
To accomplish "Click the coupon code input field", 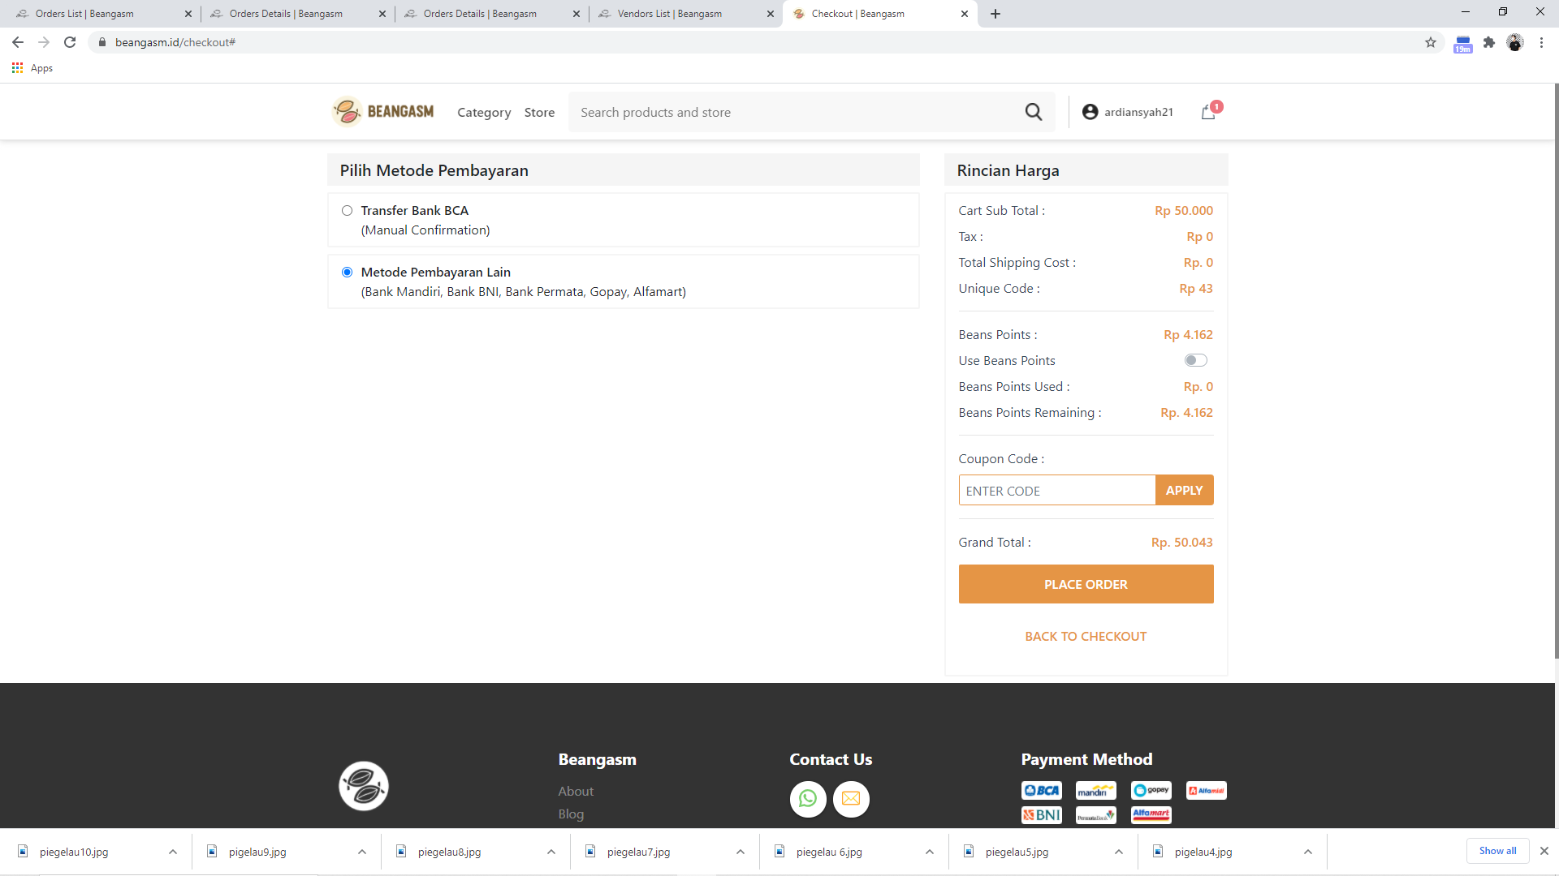I will [1056, 490].
